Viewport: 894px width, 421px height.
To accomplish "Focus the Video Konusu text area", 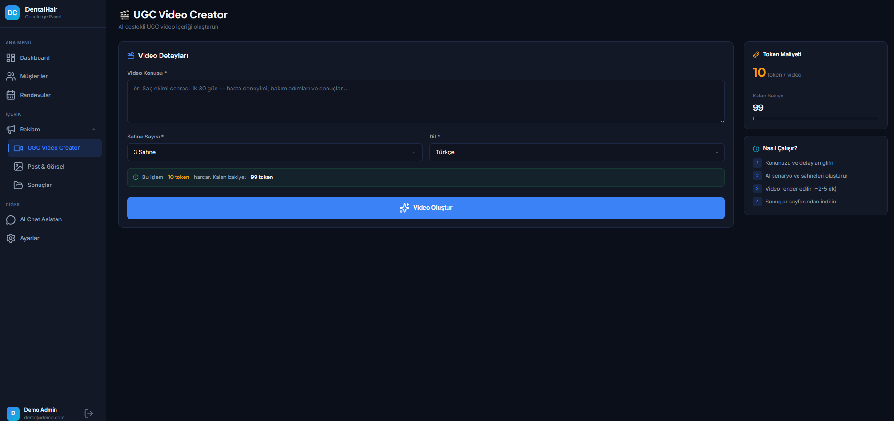I will (425, 102).
